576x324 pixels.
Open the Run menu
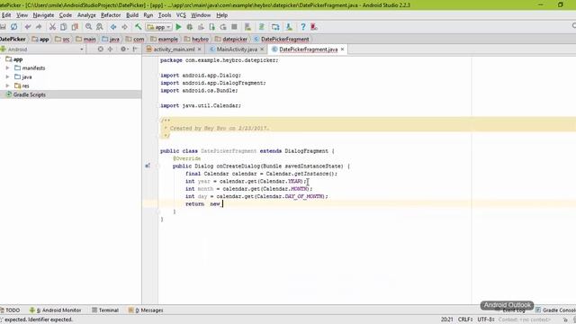(x=148, y=15)
